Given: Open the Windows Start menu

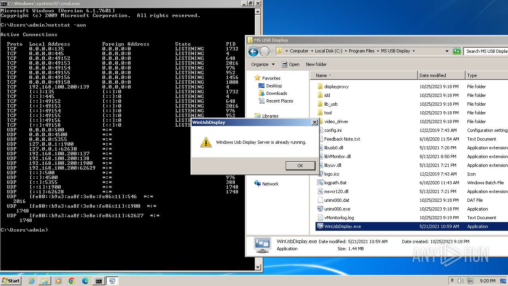Looking at the screenshot, I should point(11,280).
